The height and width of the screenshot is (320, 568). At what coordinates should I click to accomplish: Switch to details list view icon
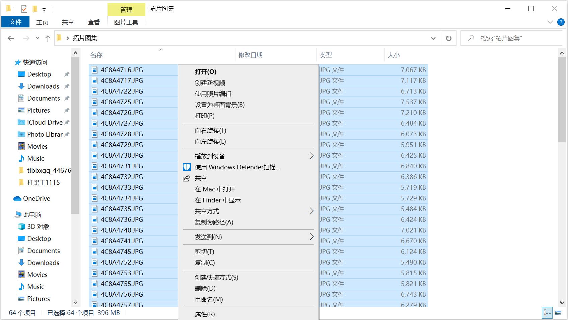547,313
